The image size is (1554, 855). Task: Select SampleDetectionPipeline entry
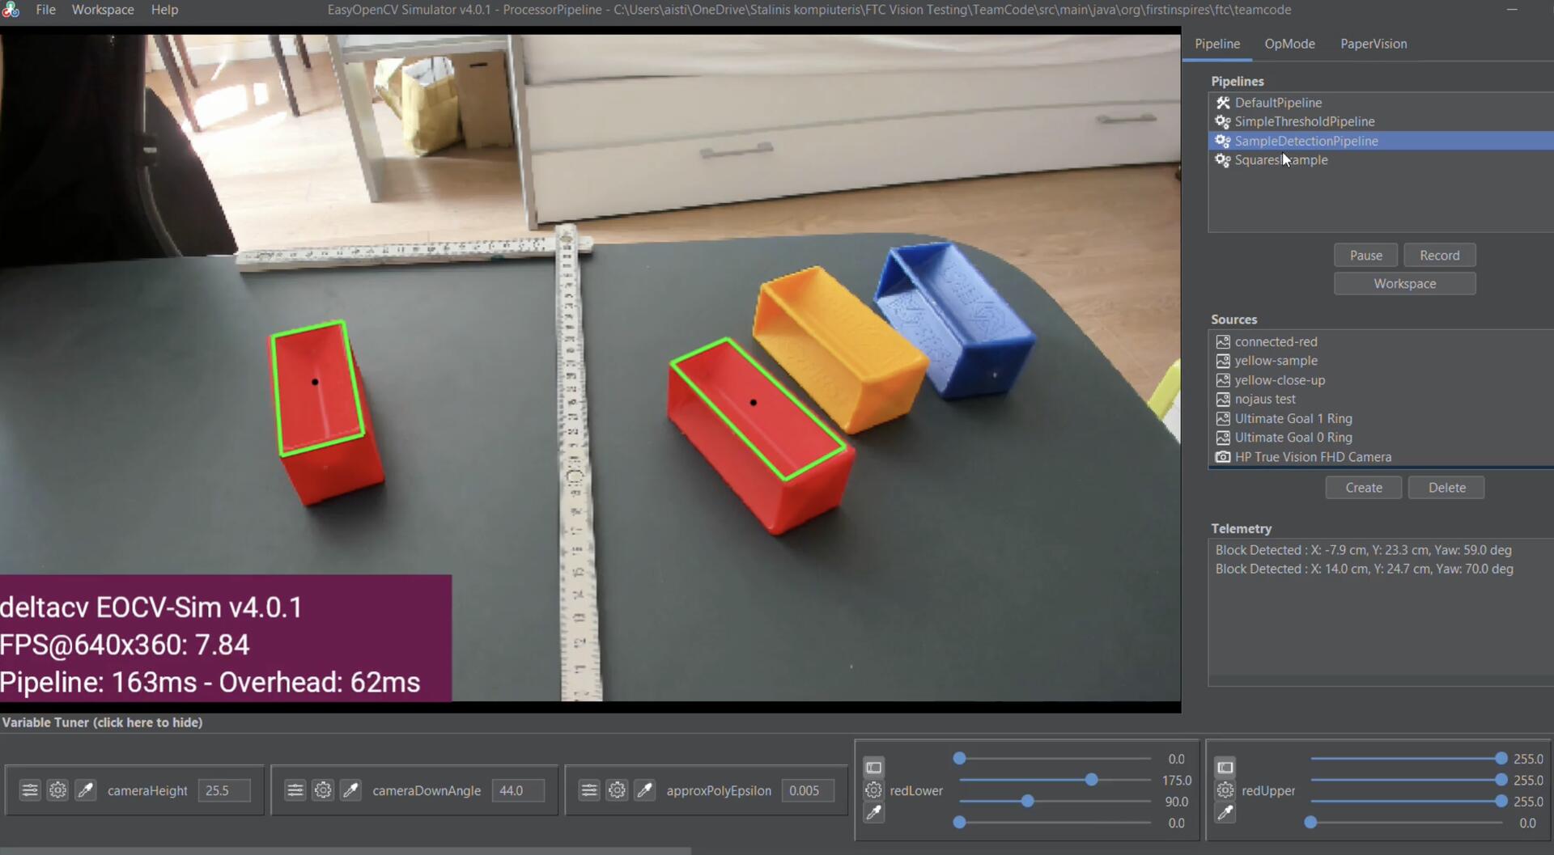pos(1381,141)
